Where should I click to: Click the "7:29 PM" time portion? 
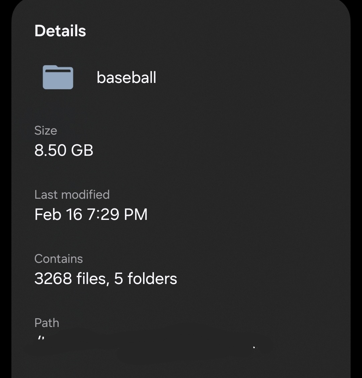point(117,215)
